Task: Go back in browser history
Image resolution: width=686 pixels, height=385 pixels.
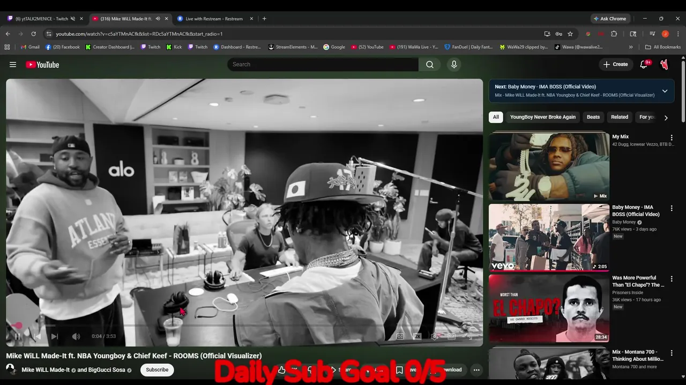Action: click(8, 34)
